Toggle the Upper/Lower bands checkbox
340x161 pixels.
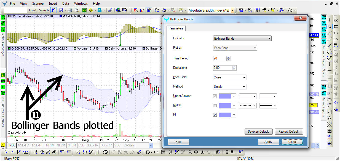tap(215, 96)
